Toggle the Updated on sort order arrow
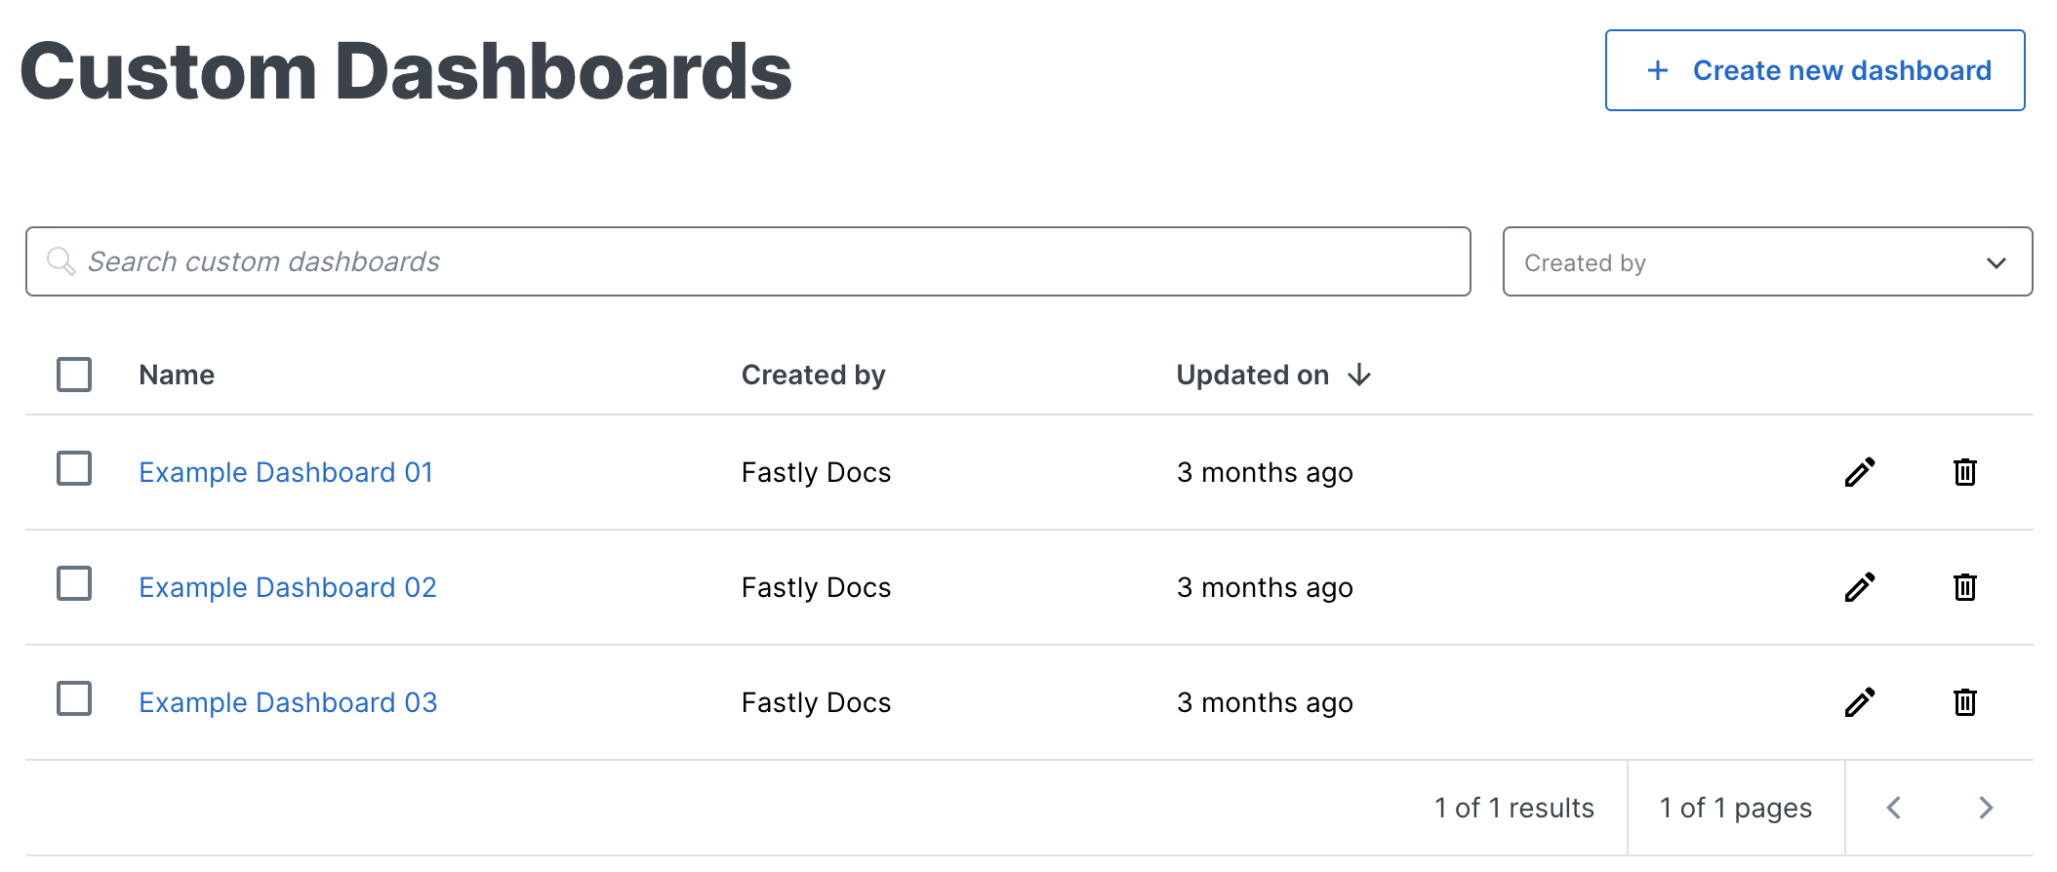This screenshot has height=872, width=2057. [1360, 375]
